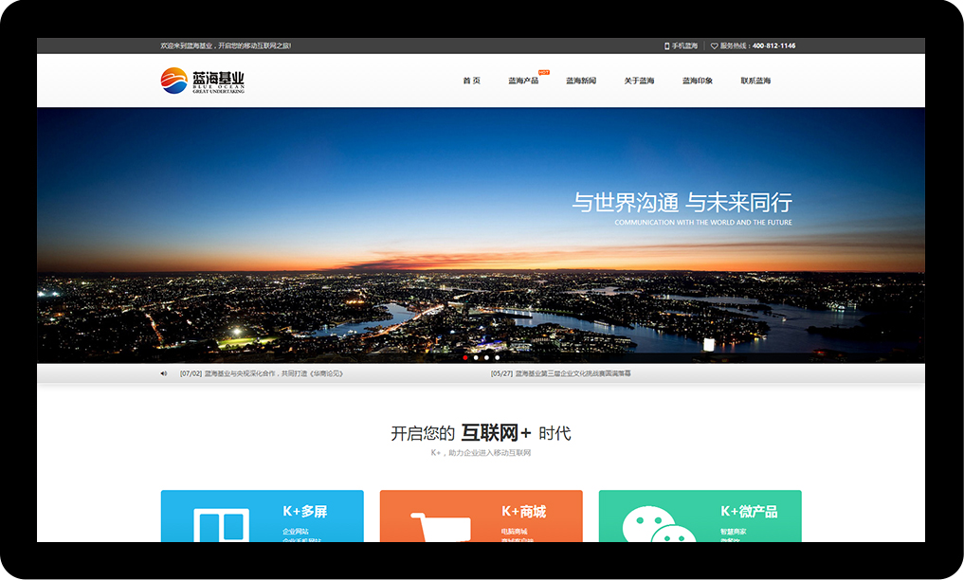Select the fourth carousel indicator dot
Image resolution: width=964 pixels, height=580 pixels.
click(x=497, y=357)
